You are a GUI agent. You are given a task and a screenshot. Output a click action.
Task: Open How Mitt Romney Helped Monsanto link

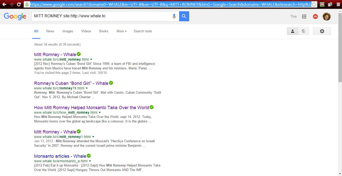91,107
